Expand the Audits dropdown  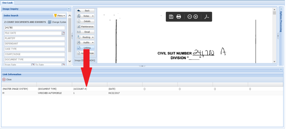click(x=85, y=42)
